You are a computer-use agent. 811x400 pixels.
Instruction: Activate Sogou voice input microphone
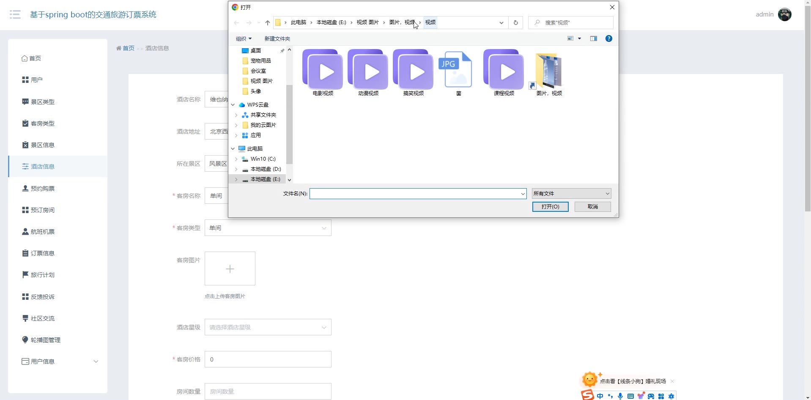click(x=620, y=396)
